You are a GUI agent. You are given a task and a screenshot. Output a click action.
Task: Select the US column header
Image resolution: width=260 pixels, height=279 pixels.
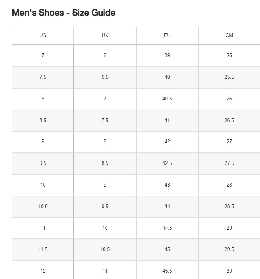43,35
